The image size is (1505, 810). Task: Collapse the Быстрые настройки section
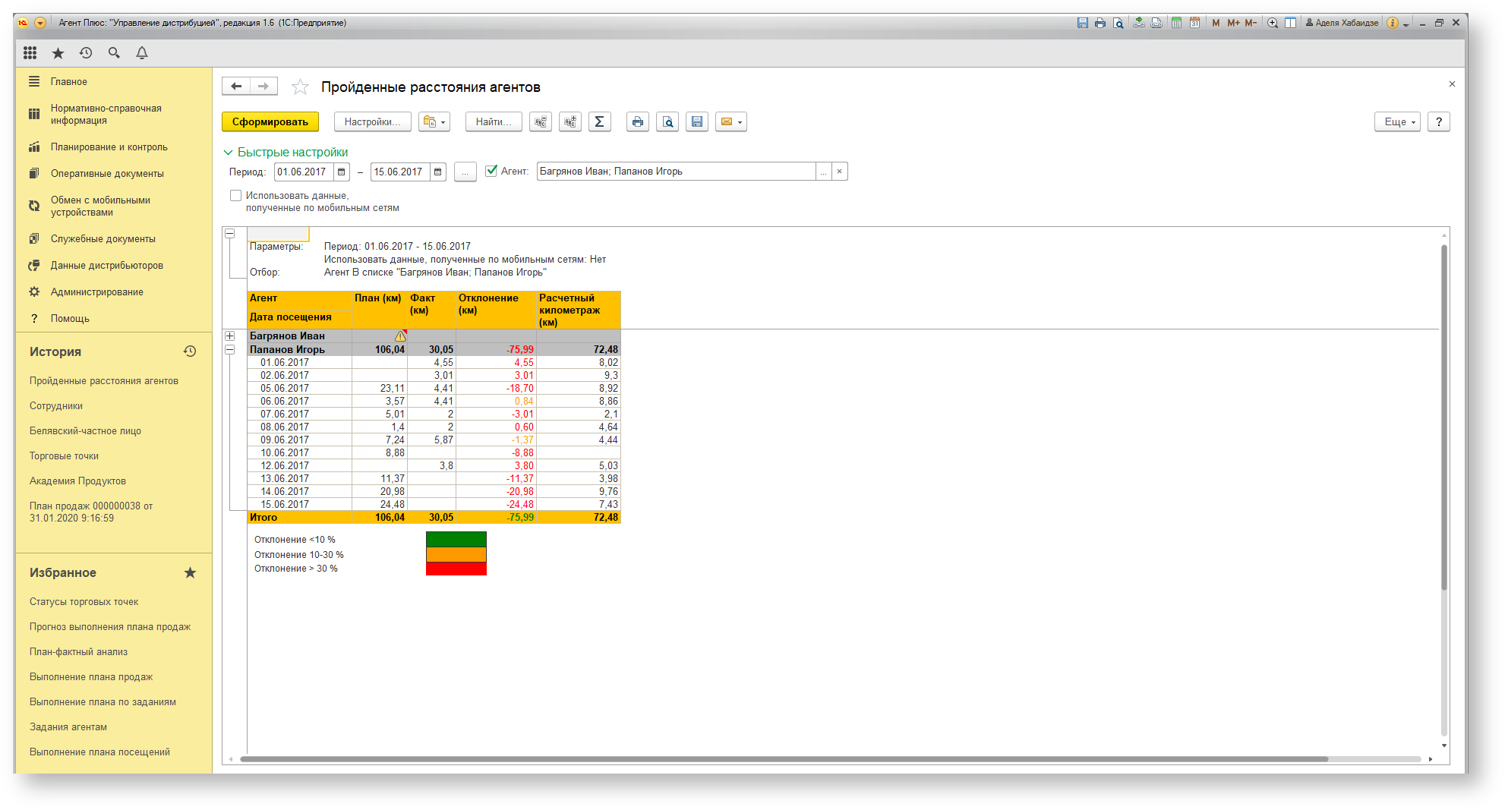coord(228,153)
